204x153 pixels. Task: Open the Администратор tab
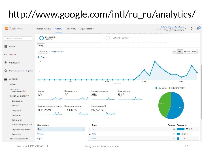tap(87, 29)
